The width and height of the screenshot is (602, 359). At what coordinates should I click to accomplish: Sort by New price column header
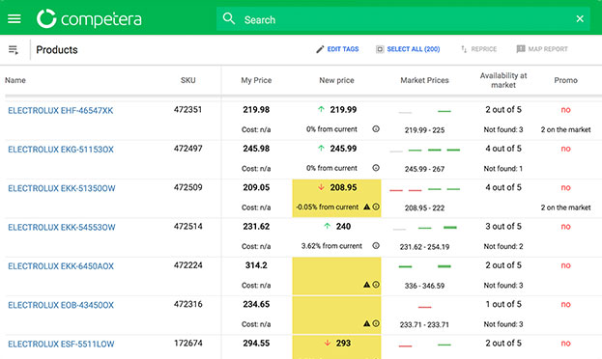[336, 80]
